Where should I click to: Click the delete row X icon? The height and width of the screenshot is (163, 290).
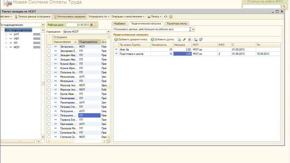[189, 39]
